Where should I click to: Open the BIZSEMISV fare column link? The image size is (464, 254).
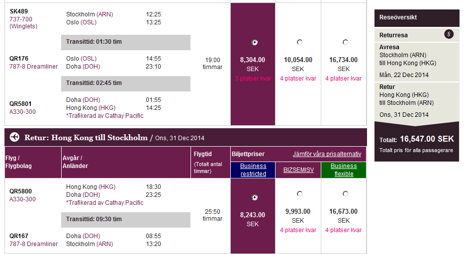pyautogui.click(x=298, y=170)
